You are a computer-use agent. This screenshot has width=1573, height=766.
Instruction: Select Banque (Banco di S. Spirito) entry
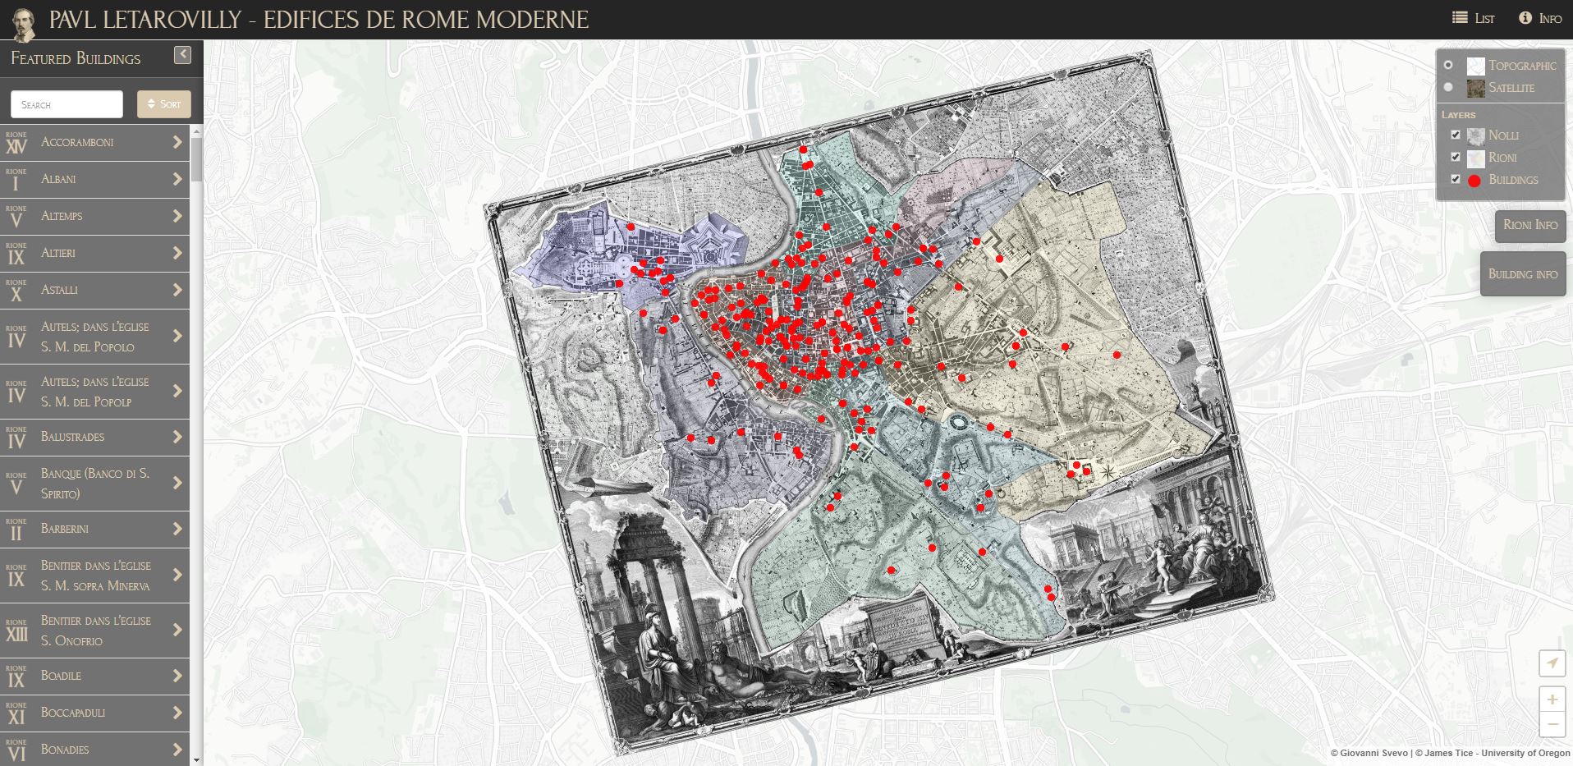point(94,484)
